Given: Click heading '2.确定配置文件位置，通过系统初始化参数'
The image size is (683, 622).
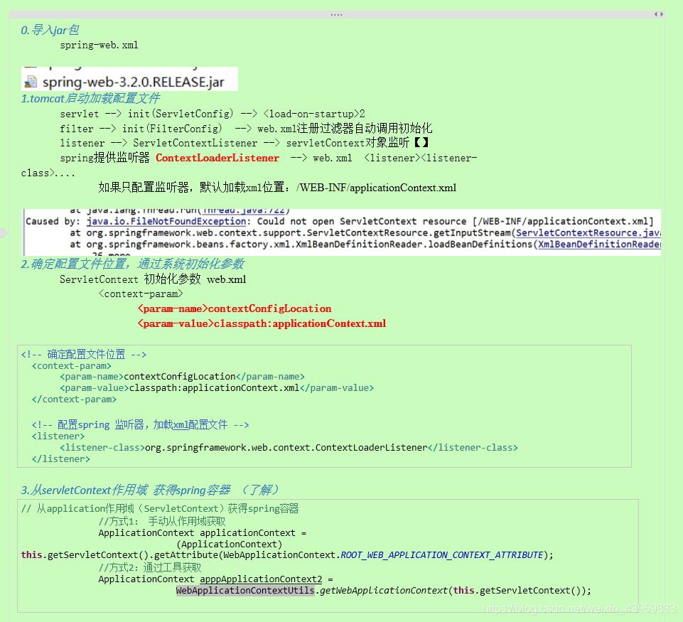Looking at the screenshot, I should coord(132,264).
